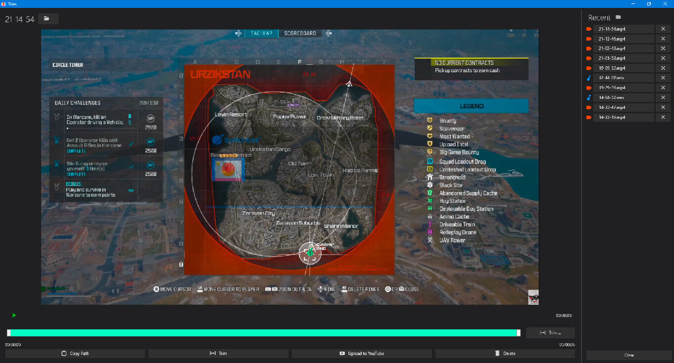
Task: Click the bottom Trim button beside Copy Path
Action: pos(218,354)
